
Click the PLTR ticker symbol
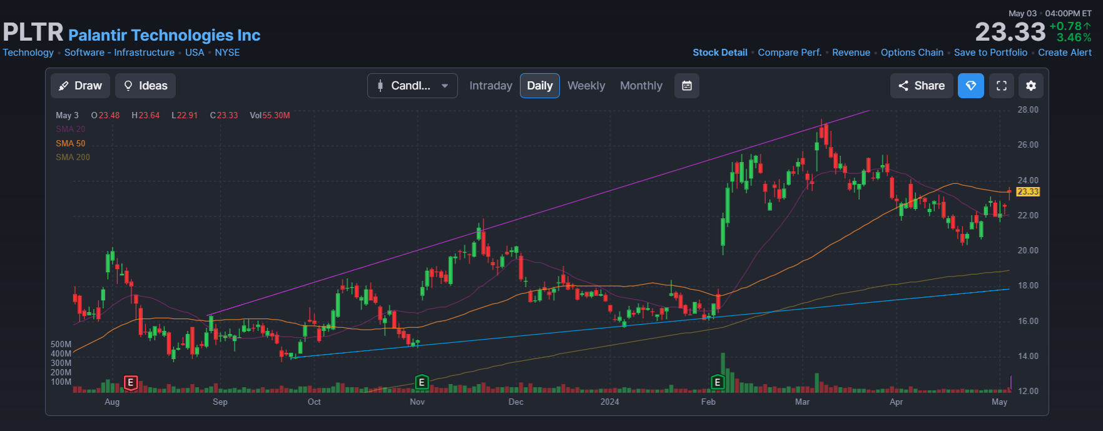[33, 32]
